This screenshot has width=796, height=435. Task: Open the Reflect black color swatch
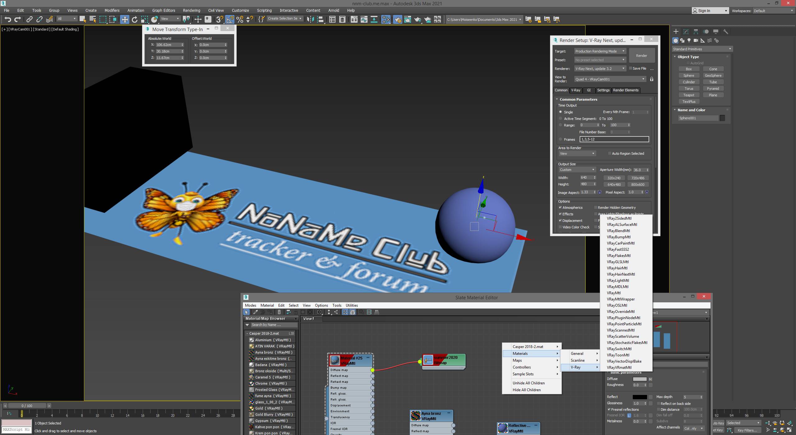click(x=640, y=397)
